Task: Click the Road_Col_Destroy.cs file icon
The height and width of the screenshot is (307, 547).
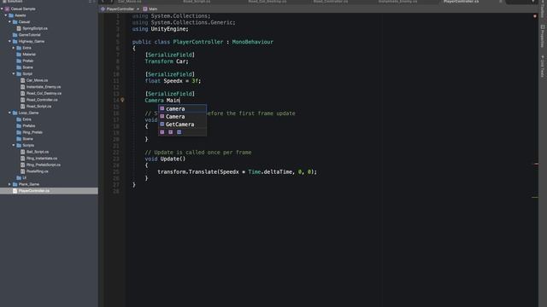Action: coord(23,93)
